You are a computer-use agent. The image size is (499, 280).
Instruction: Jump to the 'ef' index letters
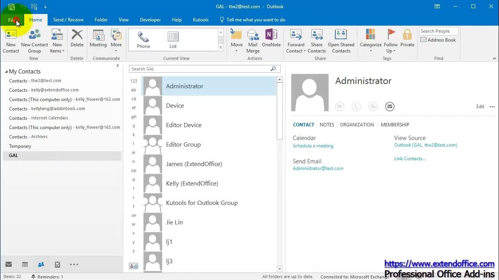coord(134,108)
